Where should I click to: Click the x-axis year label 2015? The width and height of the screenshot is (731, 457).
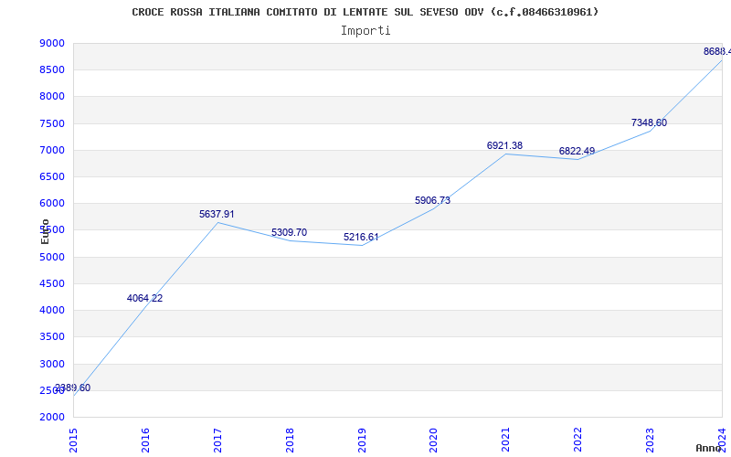(x=73, y=441)
